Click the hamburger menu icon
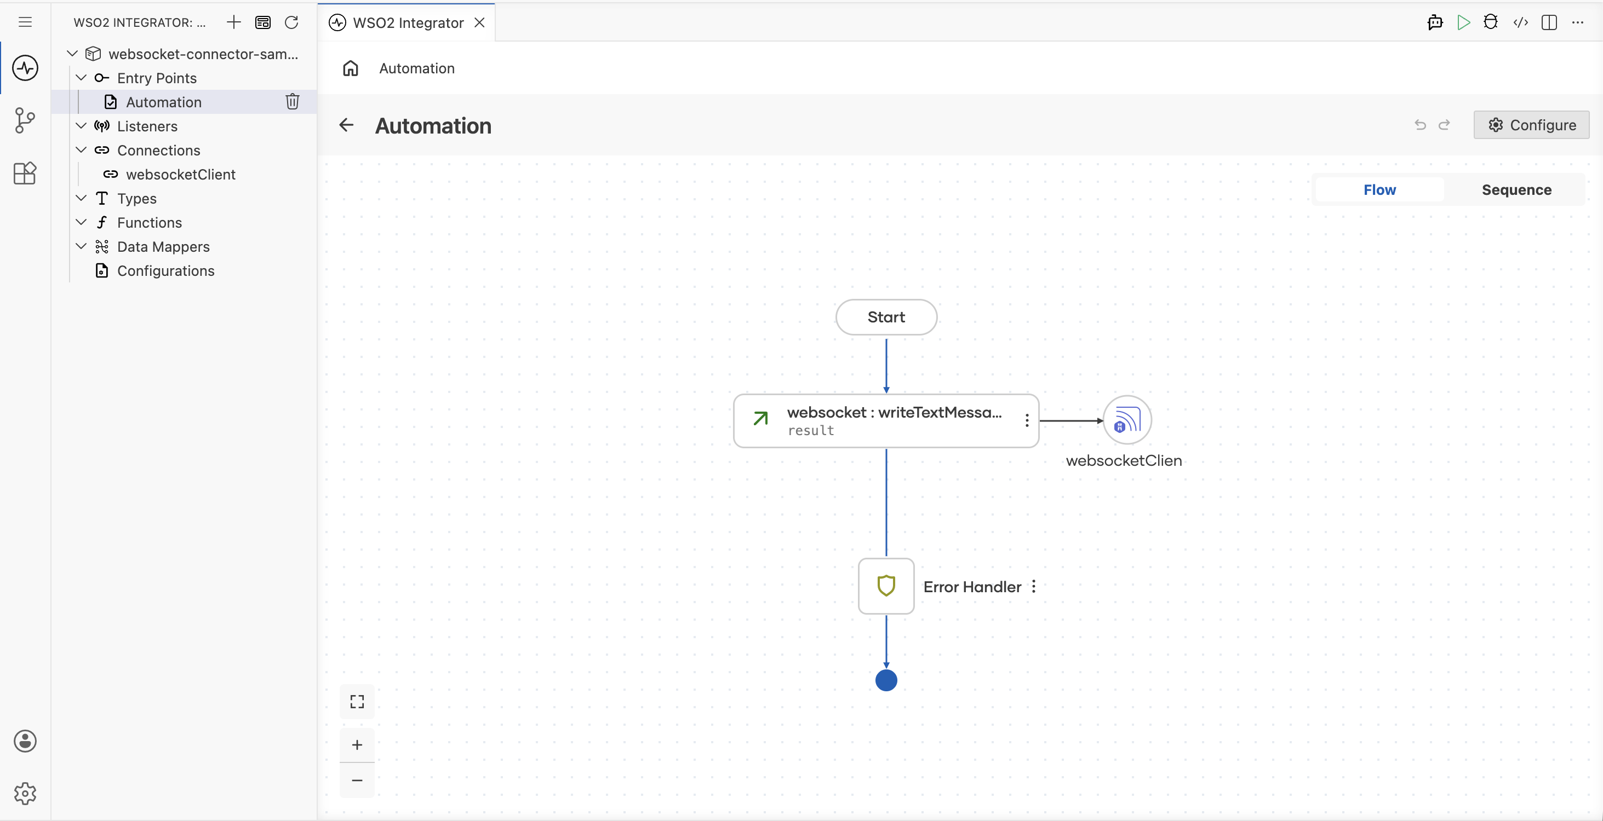Viewport: 1603px width, 821px height. 25,22
